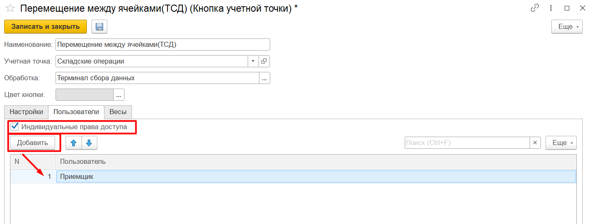Switch to the Настройки tab
591x224 pixels.
point(26,112)
